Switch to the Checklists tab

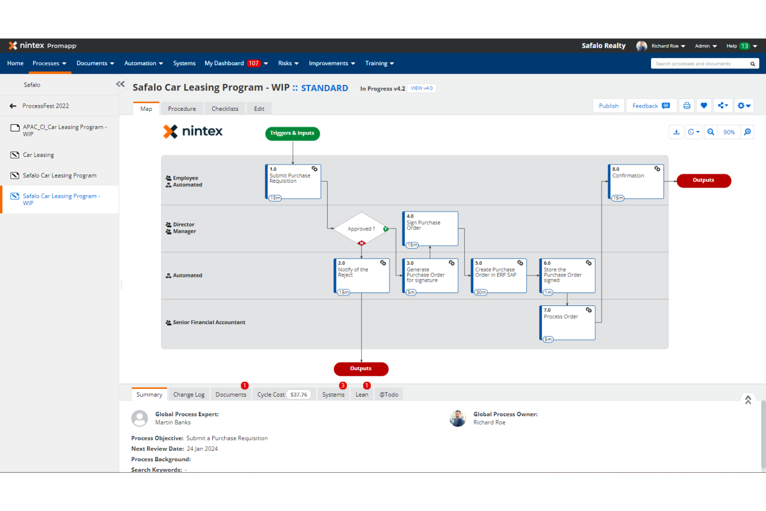[x=225, y=109]
